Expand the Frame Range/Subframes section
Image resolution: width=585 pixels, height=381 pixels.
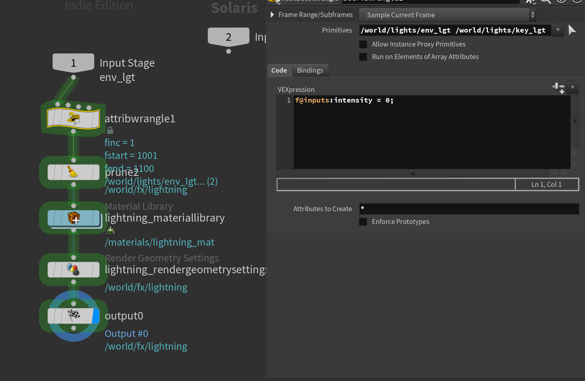[272, 15]
